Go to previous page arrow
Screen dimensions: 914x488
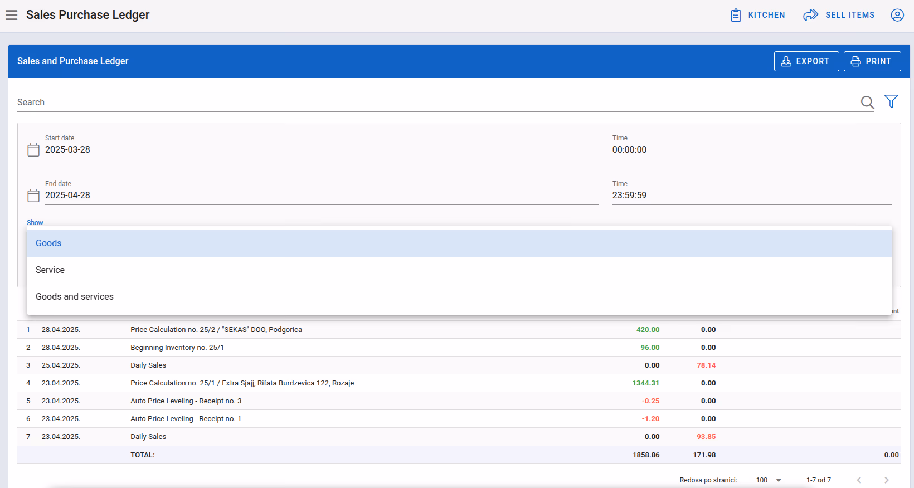(859, 480)
